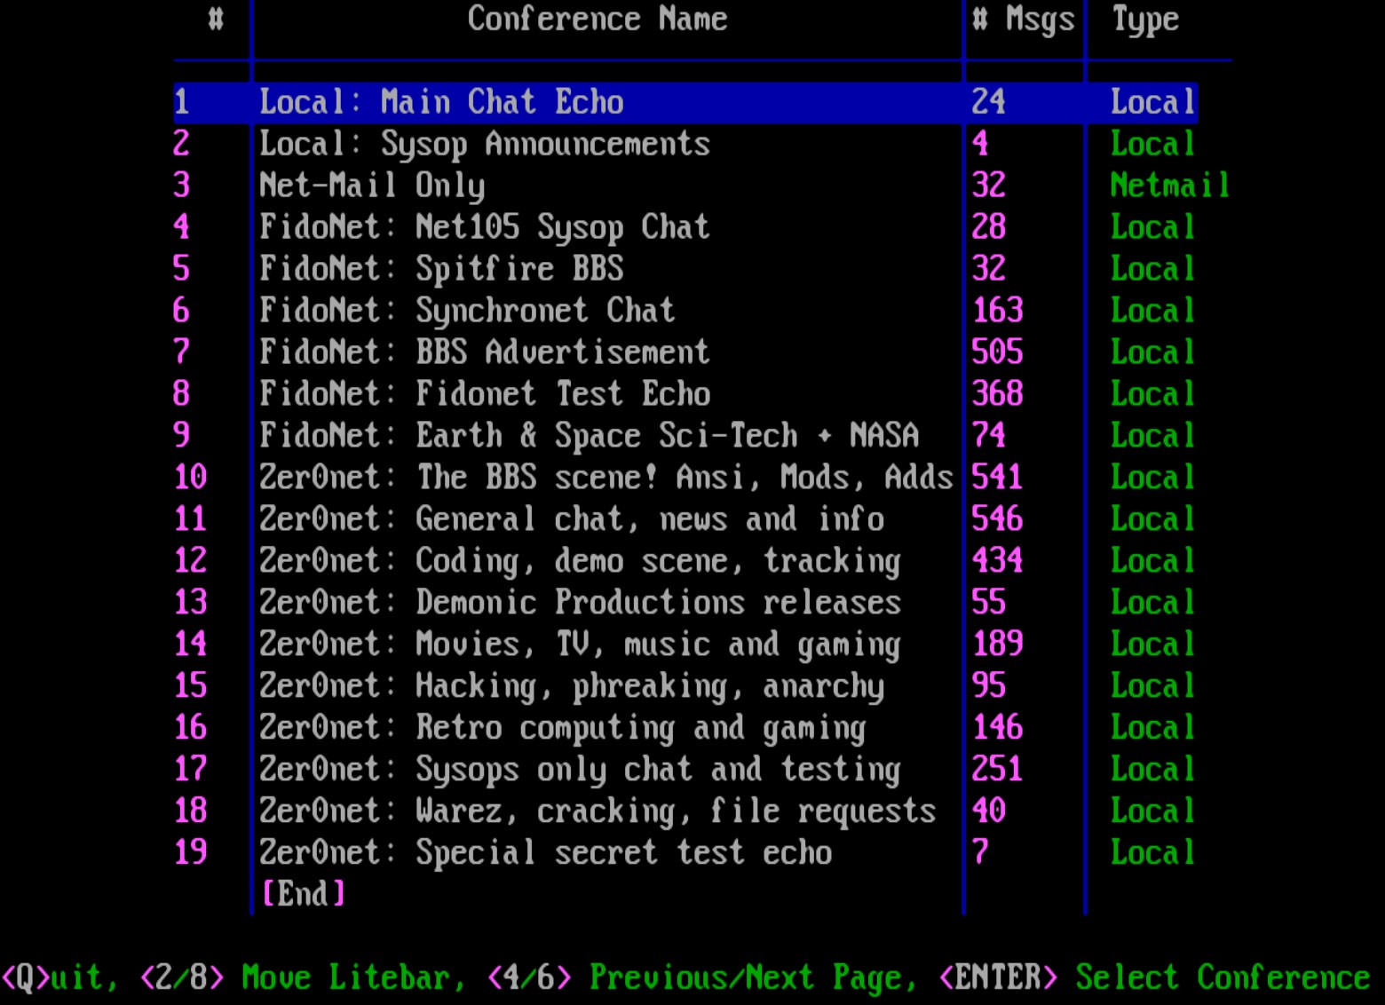Click the Conference Name column header

tap(598, 19)
